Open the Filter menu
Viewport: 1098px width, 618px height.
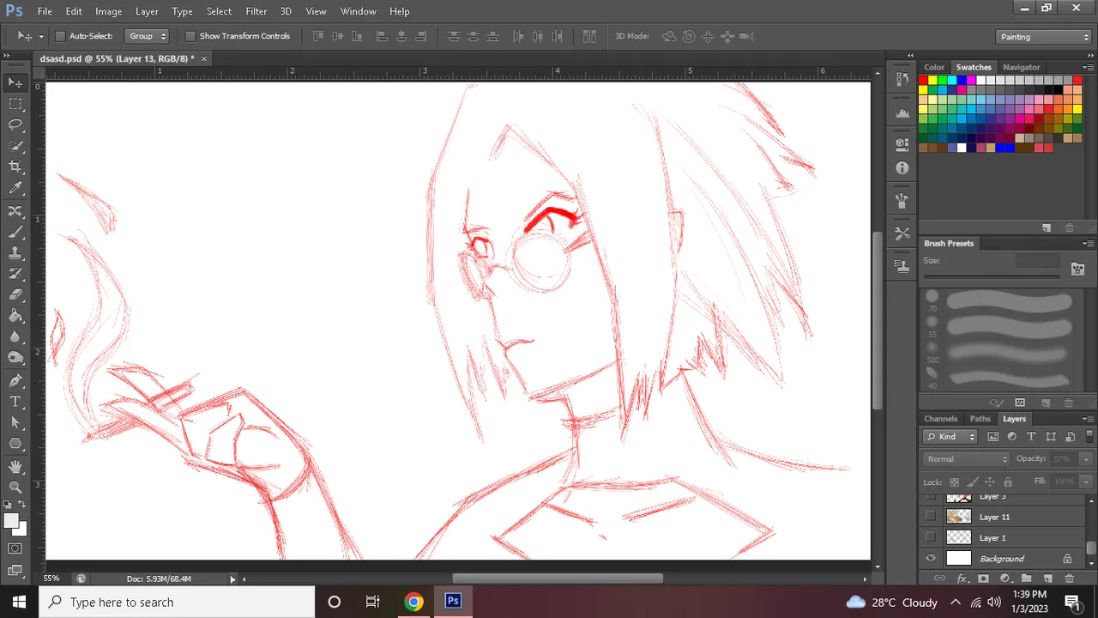256,11
